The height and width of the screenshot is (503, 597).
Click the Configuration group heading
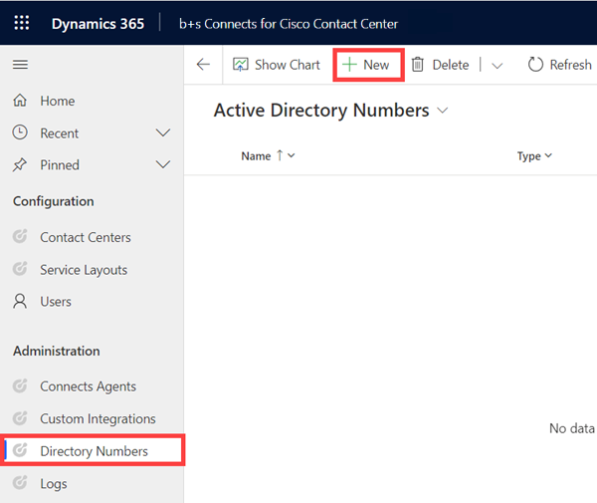54,201
